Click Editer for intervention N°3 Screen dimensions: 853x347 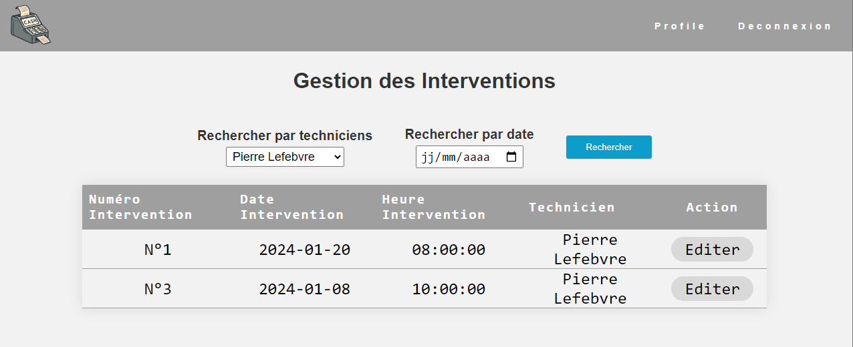tap(712, 289)
